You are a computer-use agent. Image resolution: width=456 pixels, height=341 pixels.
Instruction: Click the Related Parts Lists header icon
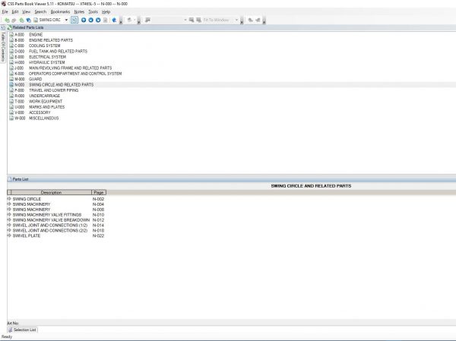click(x=10, y=27)
